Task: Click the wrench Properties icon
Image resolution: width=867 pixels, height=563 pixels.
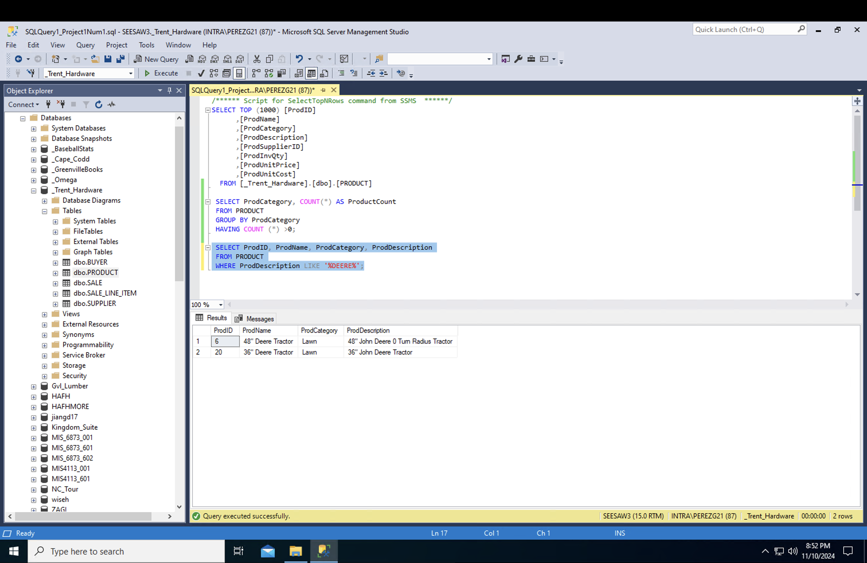Action: click(518, 59)
